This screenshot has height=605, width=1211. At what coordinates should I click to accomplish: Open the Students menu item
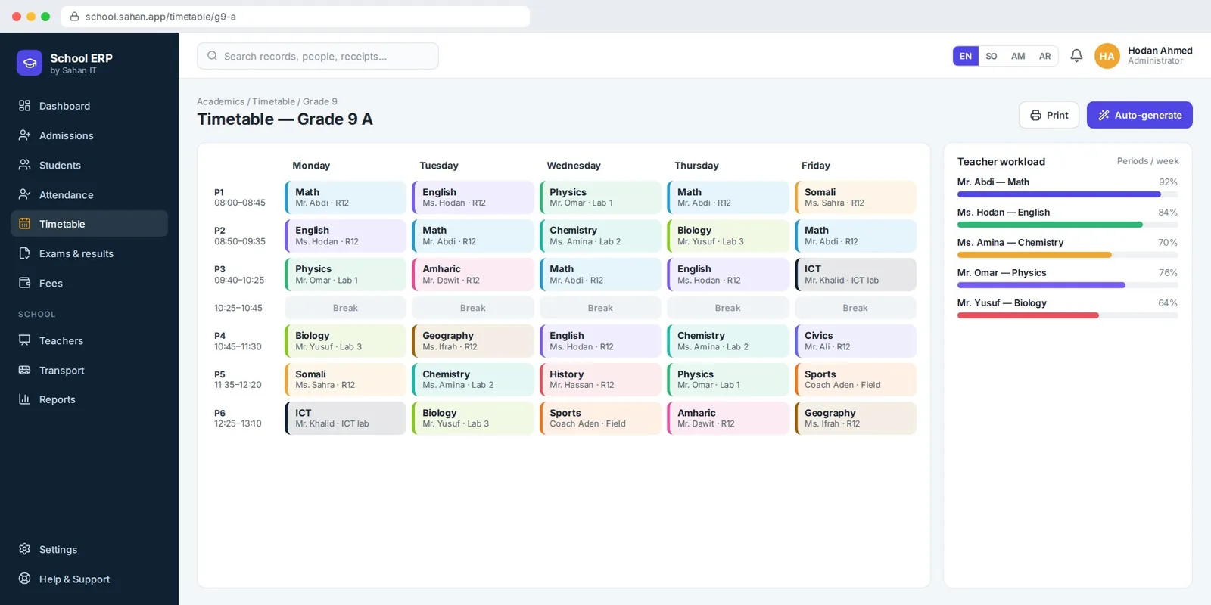point(89,165)
